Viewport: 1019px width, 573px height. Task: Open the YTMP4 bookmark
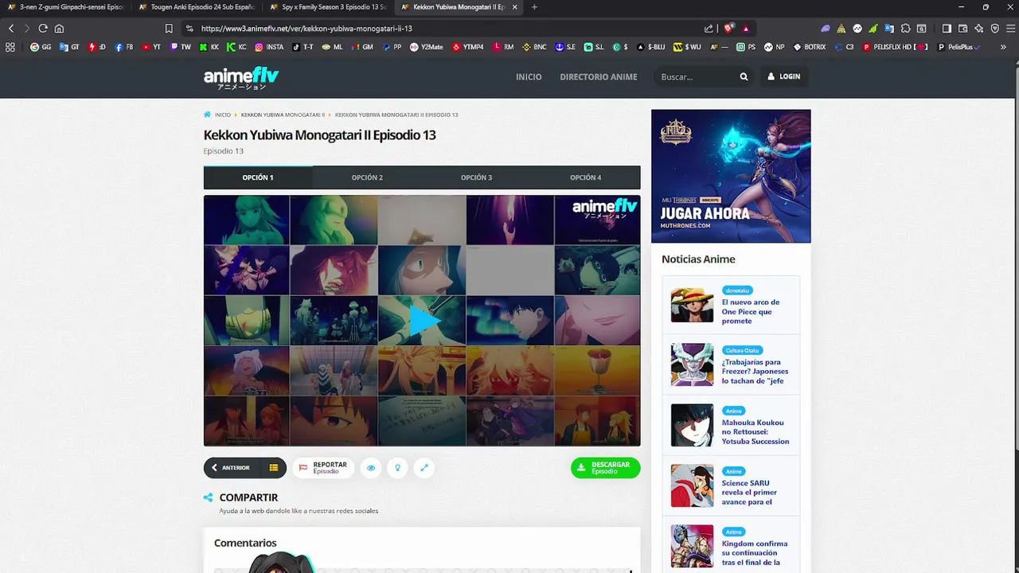[x=468, y=47]
